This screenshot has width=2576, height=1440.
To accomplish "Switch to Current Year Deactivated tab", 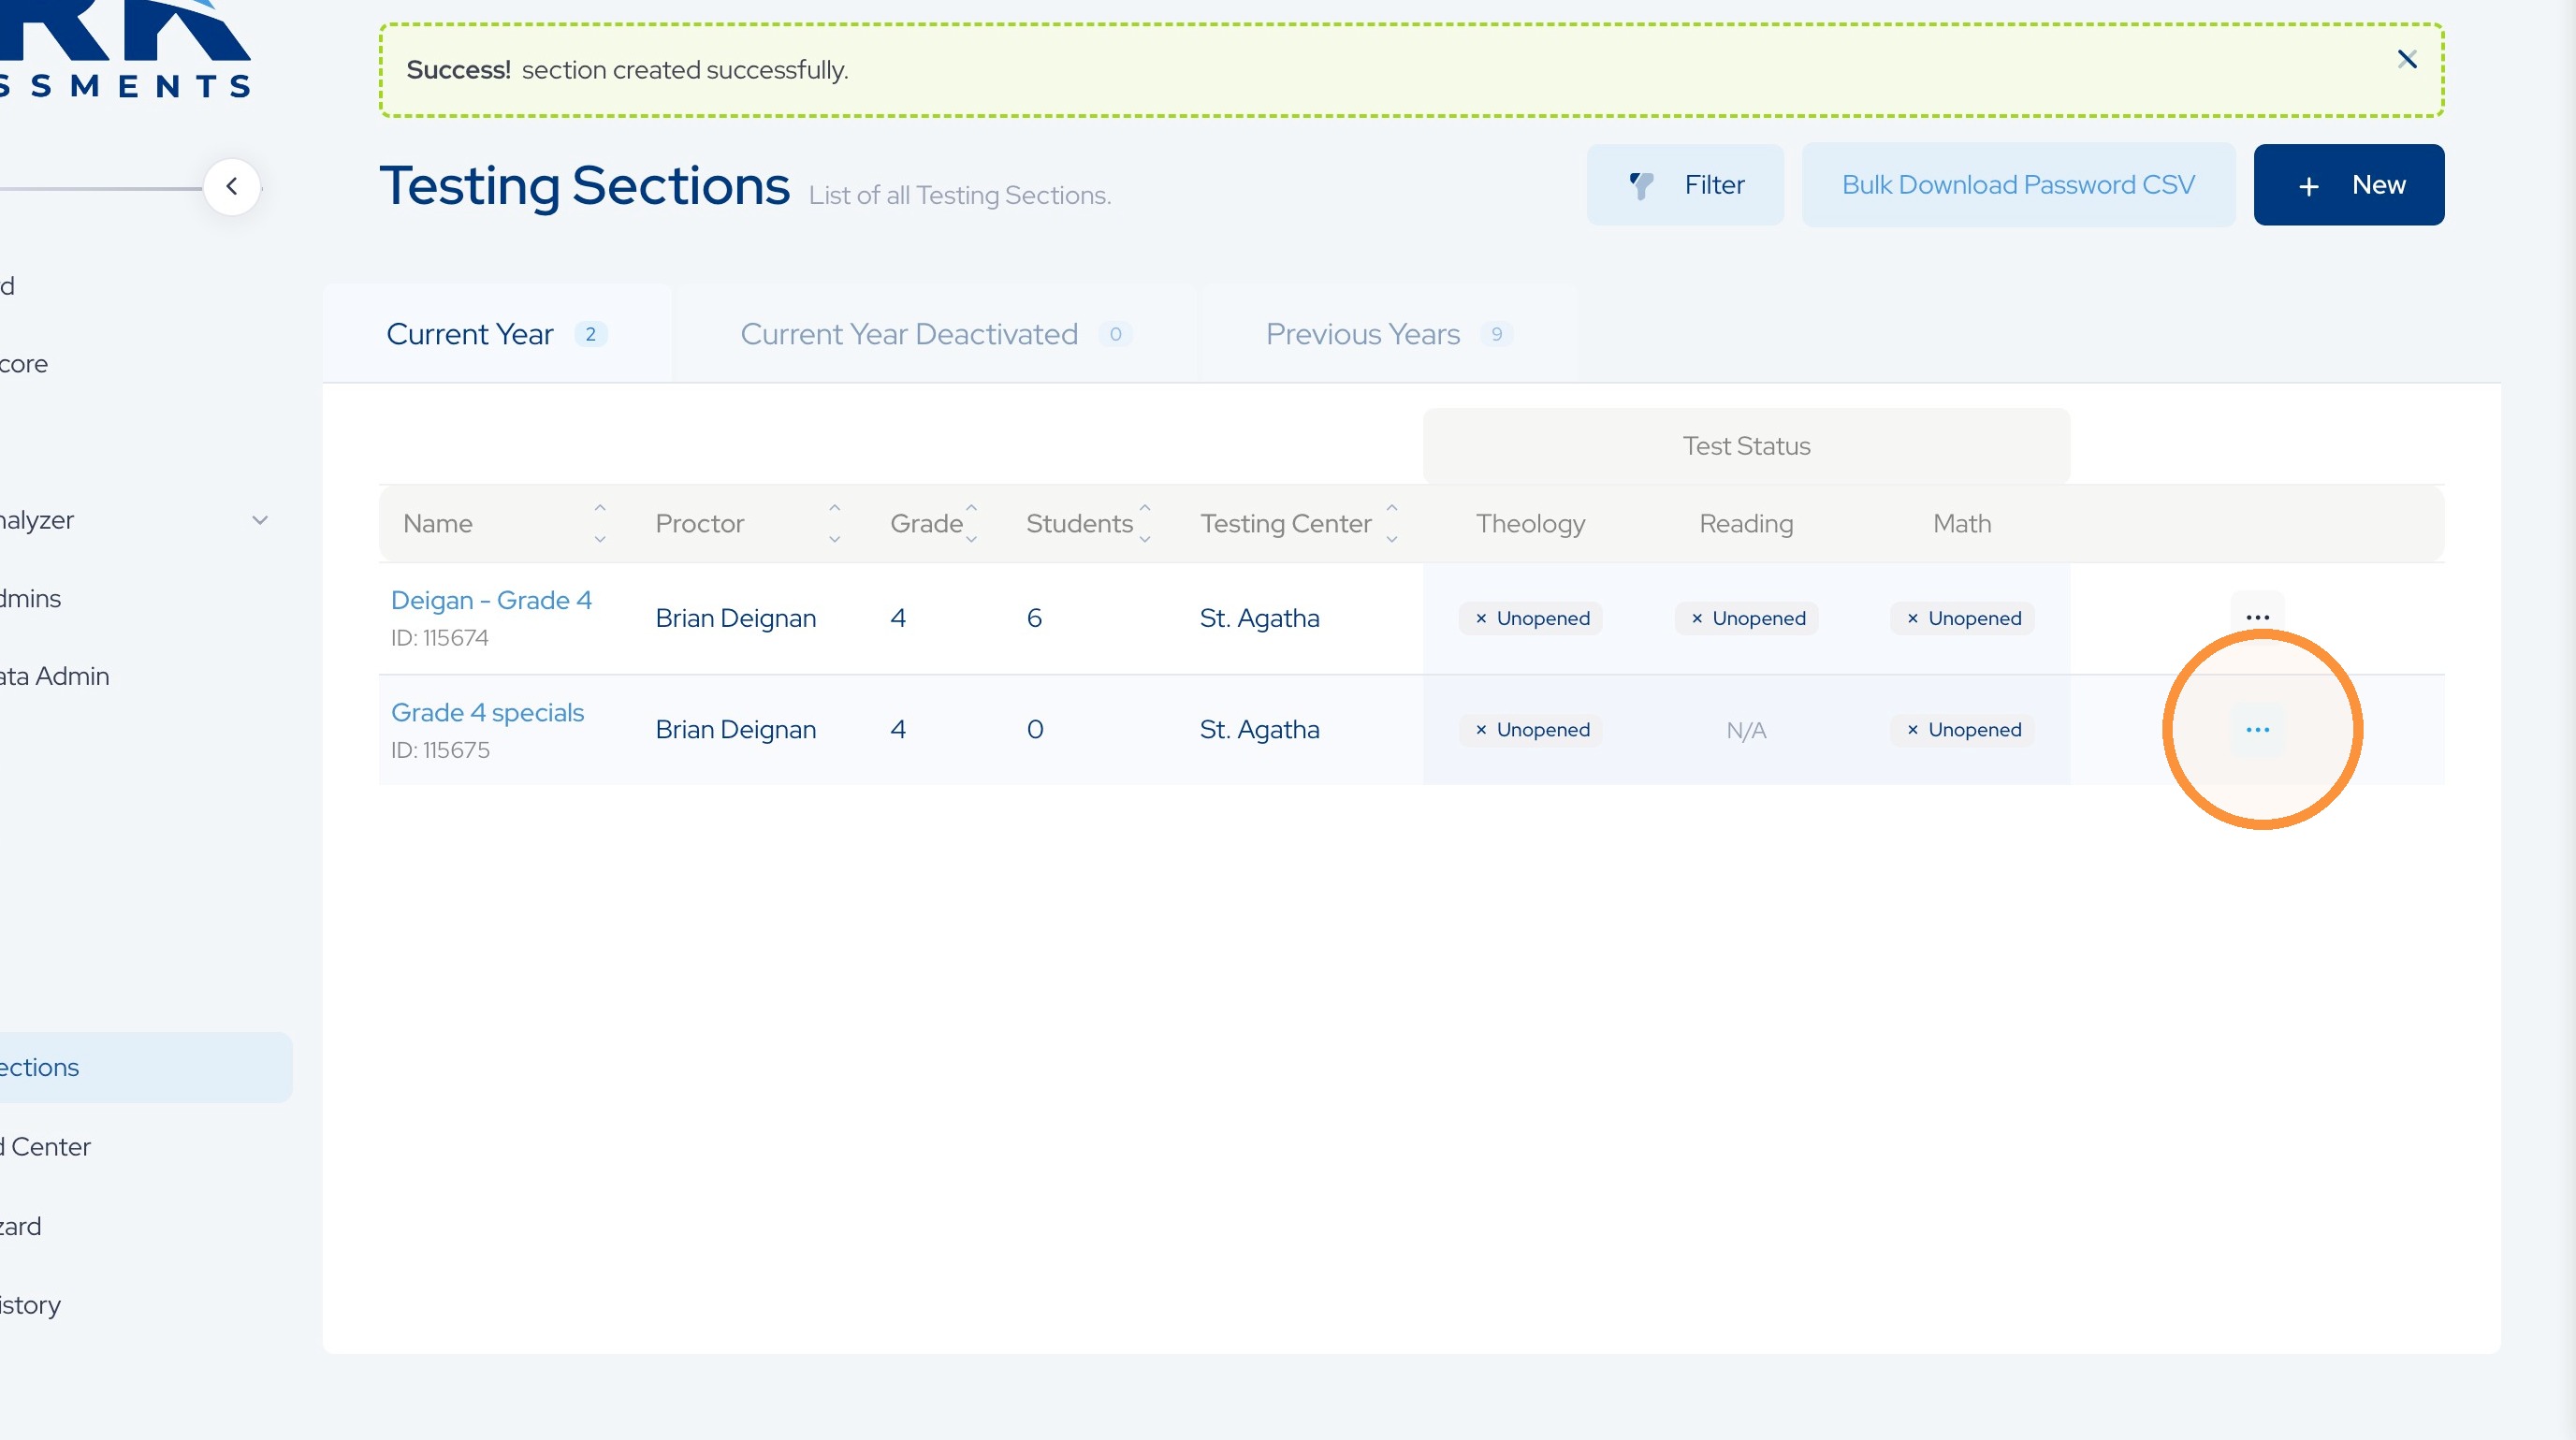I will point(936,334).
